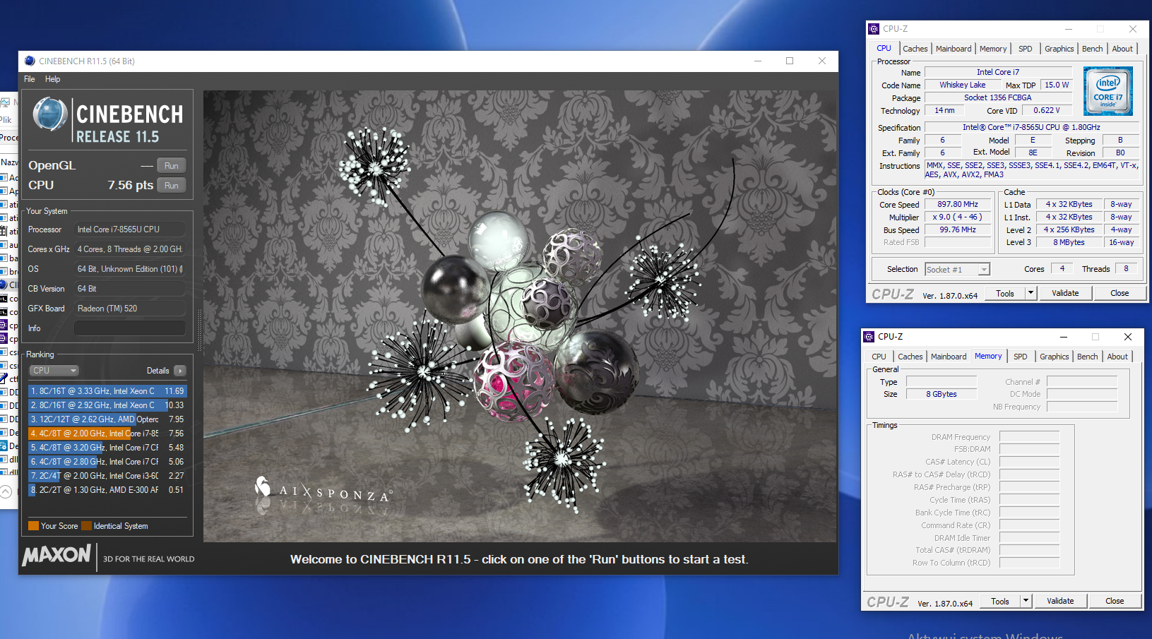Click the Core Speed 897.80 MHz value
Screen dimensions: 1152x639
pos(958,205)
